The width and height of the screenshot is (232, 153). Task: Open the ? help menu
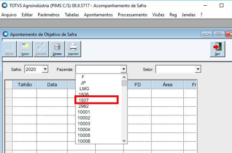[201, 15]
